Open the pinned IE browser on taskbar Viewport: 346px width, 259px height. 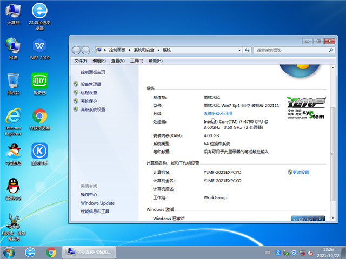tap(30, 253)
